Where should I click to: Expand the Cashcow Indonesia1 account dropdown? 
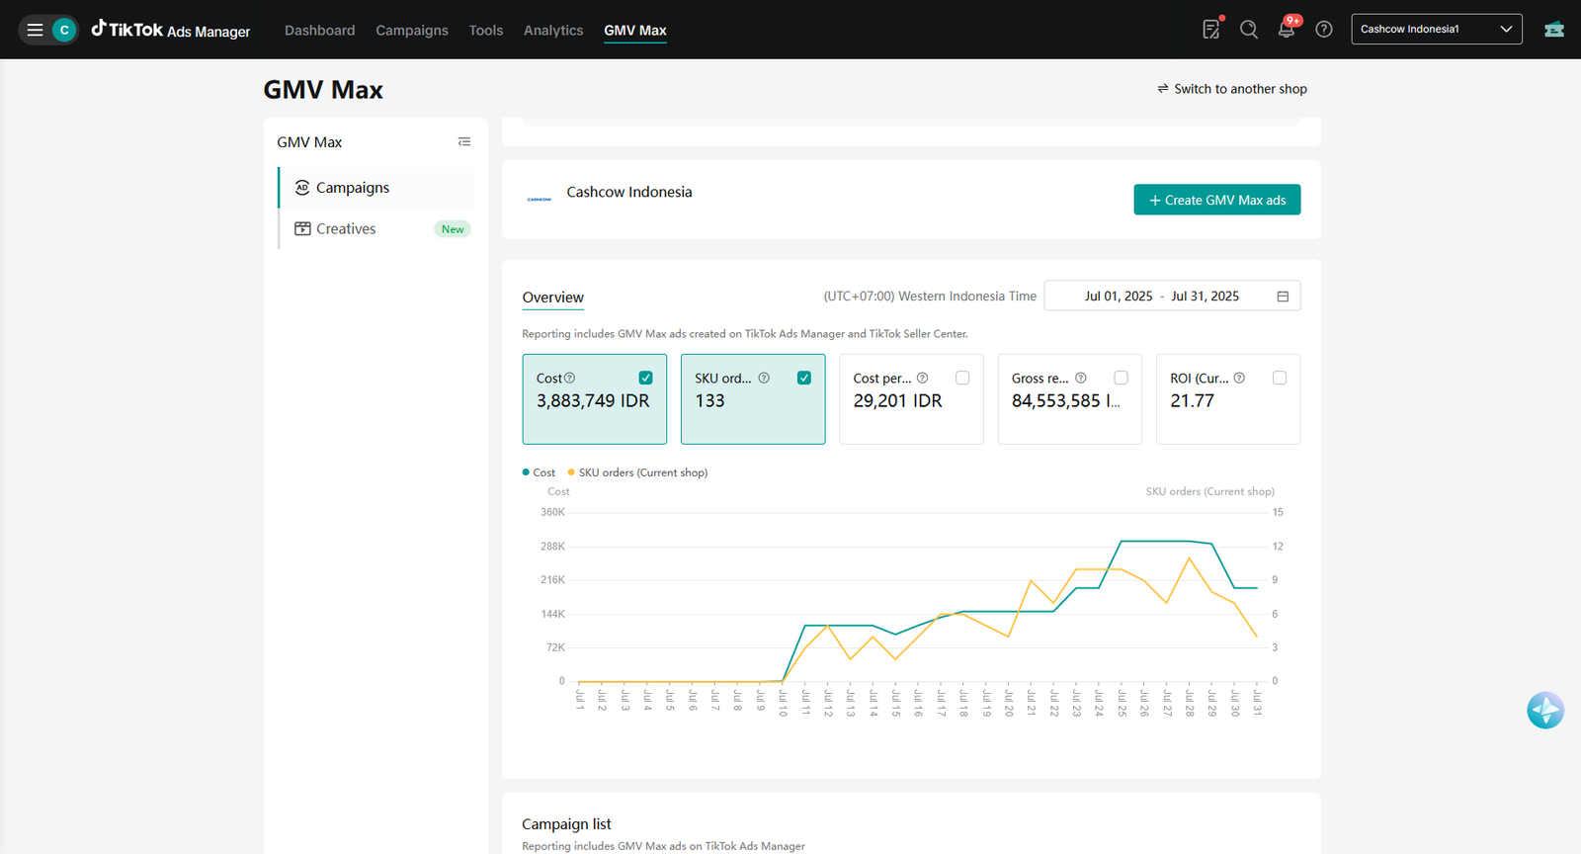tap(1437, 29)
